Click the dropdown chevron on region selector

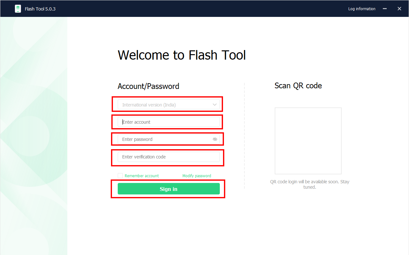tap(214, 104)
